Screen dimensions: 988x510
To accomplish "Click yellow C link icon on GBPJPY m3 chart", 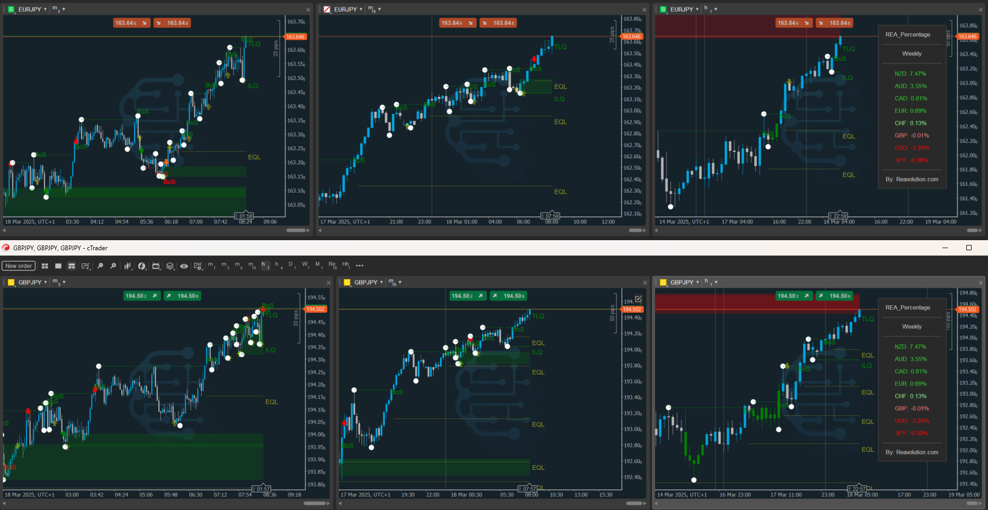I will click(11, 283).
